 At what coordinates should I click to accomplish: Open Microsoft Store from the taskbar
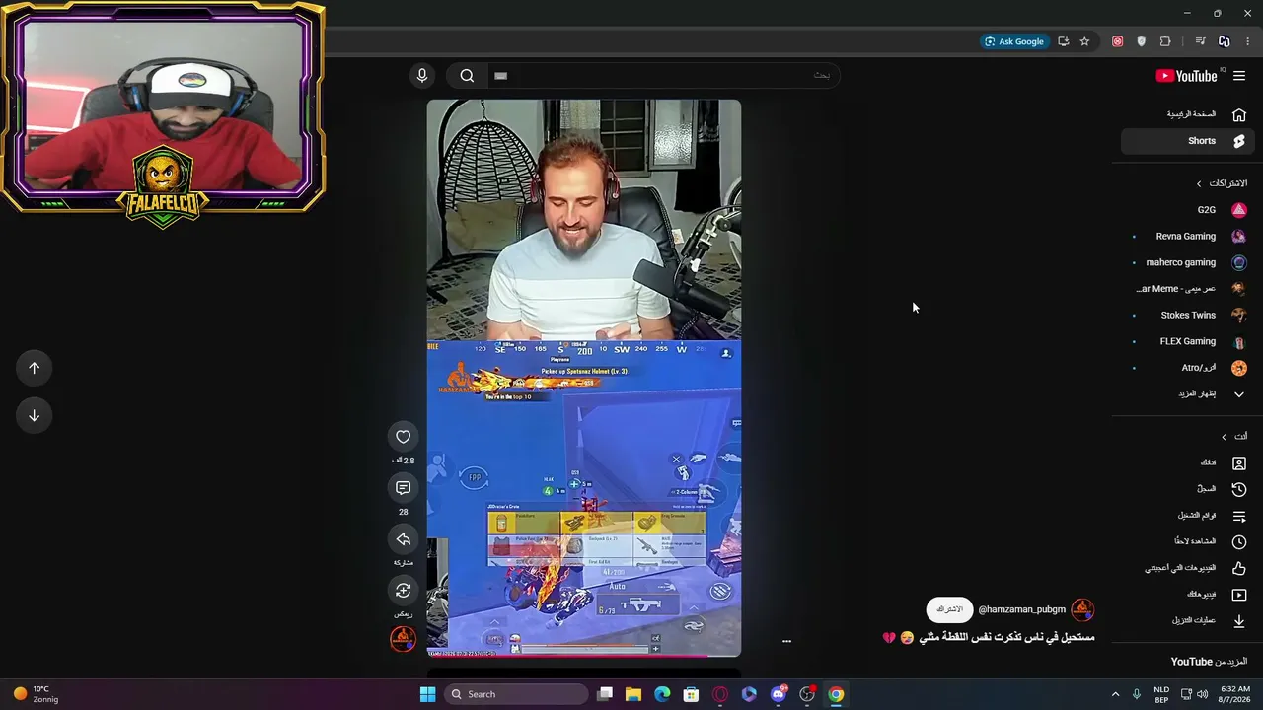[691, 694]
